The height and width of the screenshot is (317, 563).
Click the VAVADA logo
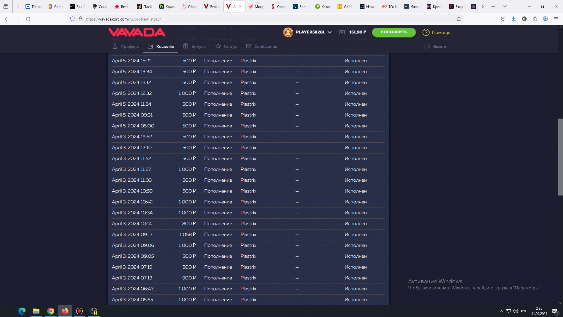click(x=137, y=32)
